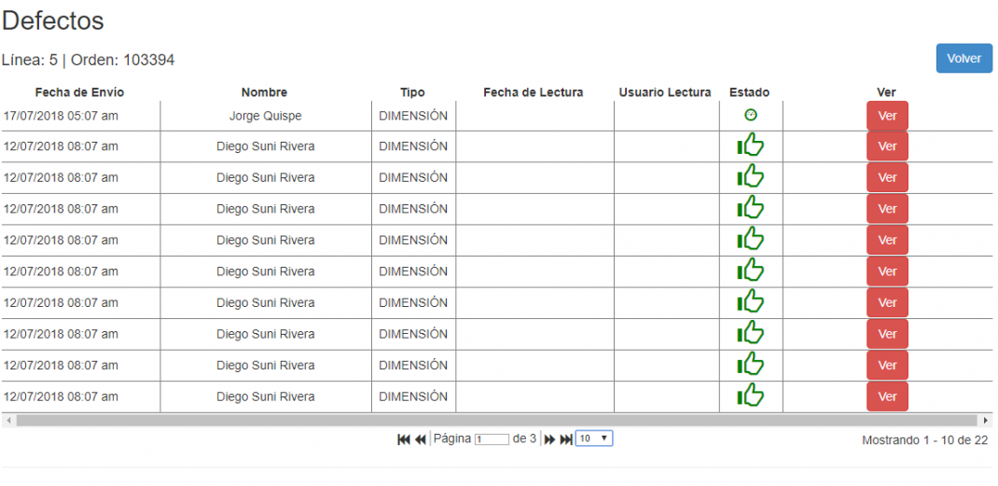Click the Estado column header
The image size is (998, 486).
[749, 92]
